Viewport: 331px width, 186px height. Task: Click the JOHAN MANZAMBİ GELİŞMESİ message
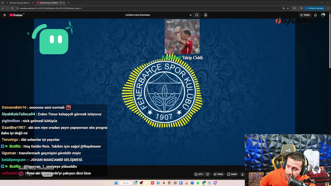57,160
